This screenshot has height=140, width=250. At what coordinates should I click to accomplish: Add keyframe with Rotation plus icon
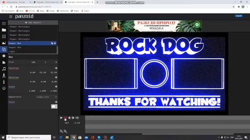56,77
